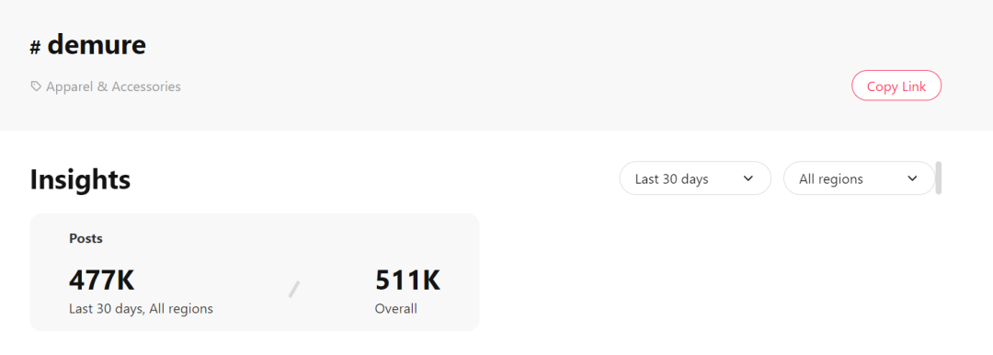Select the 477K posts figure
The width and height of the screenshot is (993, 355).
click(x=101, y=281)
